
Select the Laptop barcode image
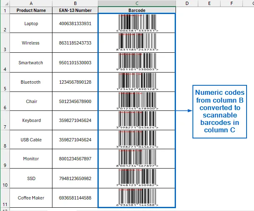tap(137, 23)
